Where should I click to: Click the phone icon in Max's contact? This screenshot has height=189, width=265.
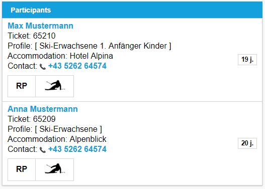click(x=43, y=67)
